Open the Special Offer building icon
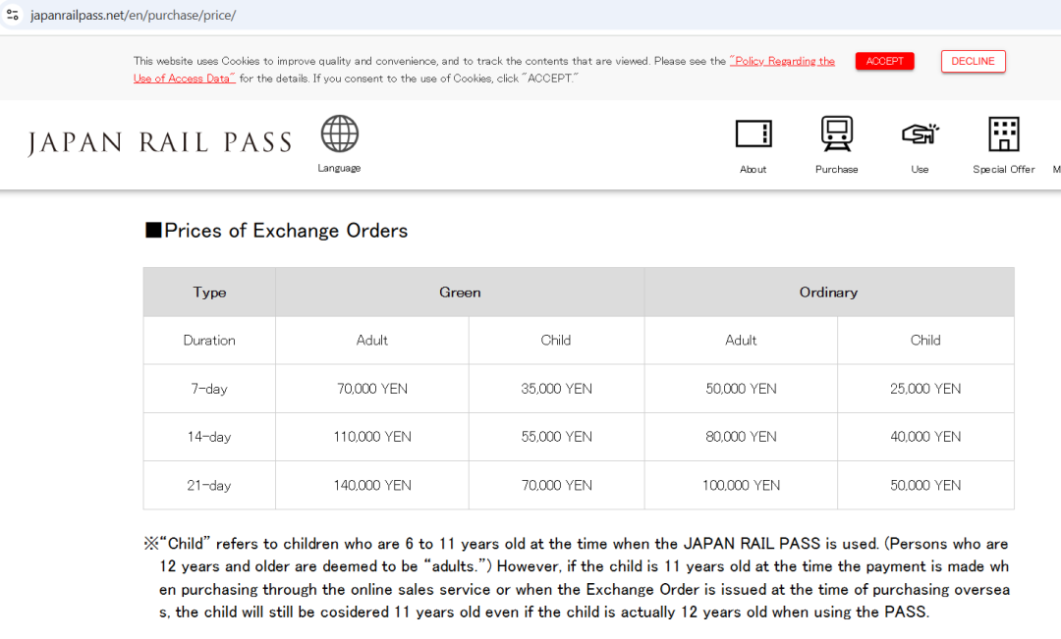 1003,133
